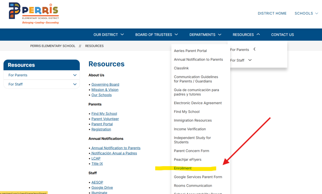Collapse the Resources navigation menu
The width and height of the screenshot is (322, 194).
point(246,35)
